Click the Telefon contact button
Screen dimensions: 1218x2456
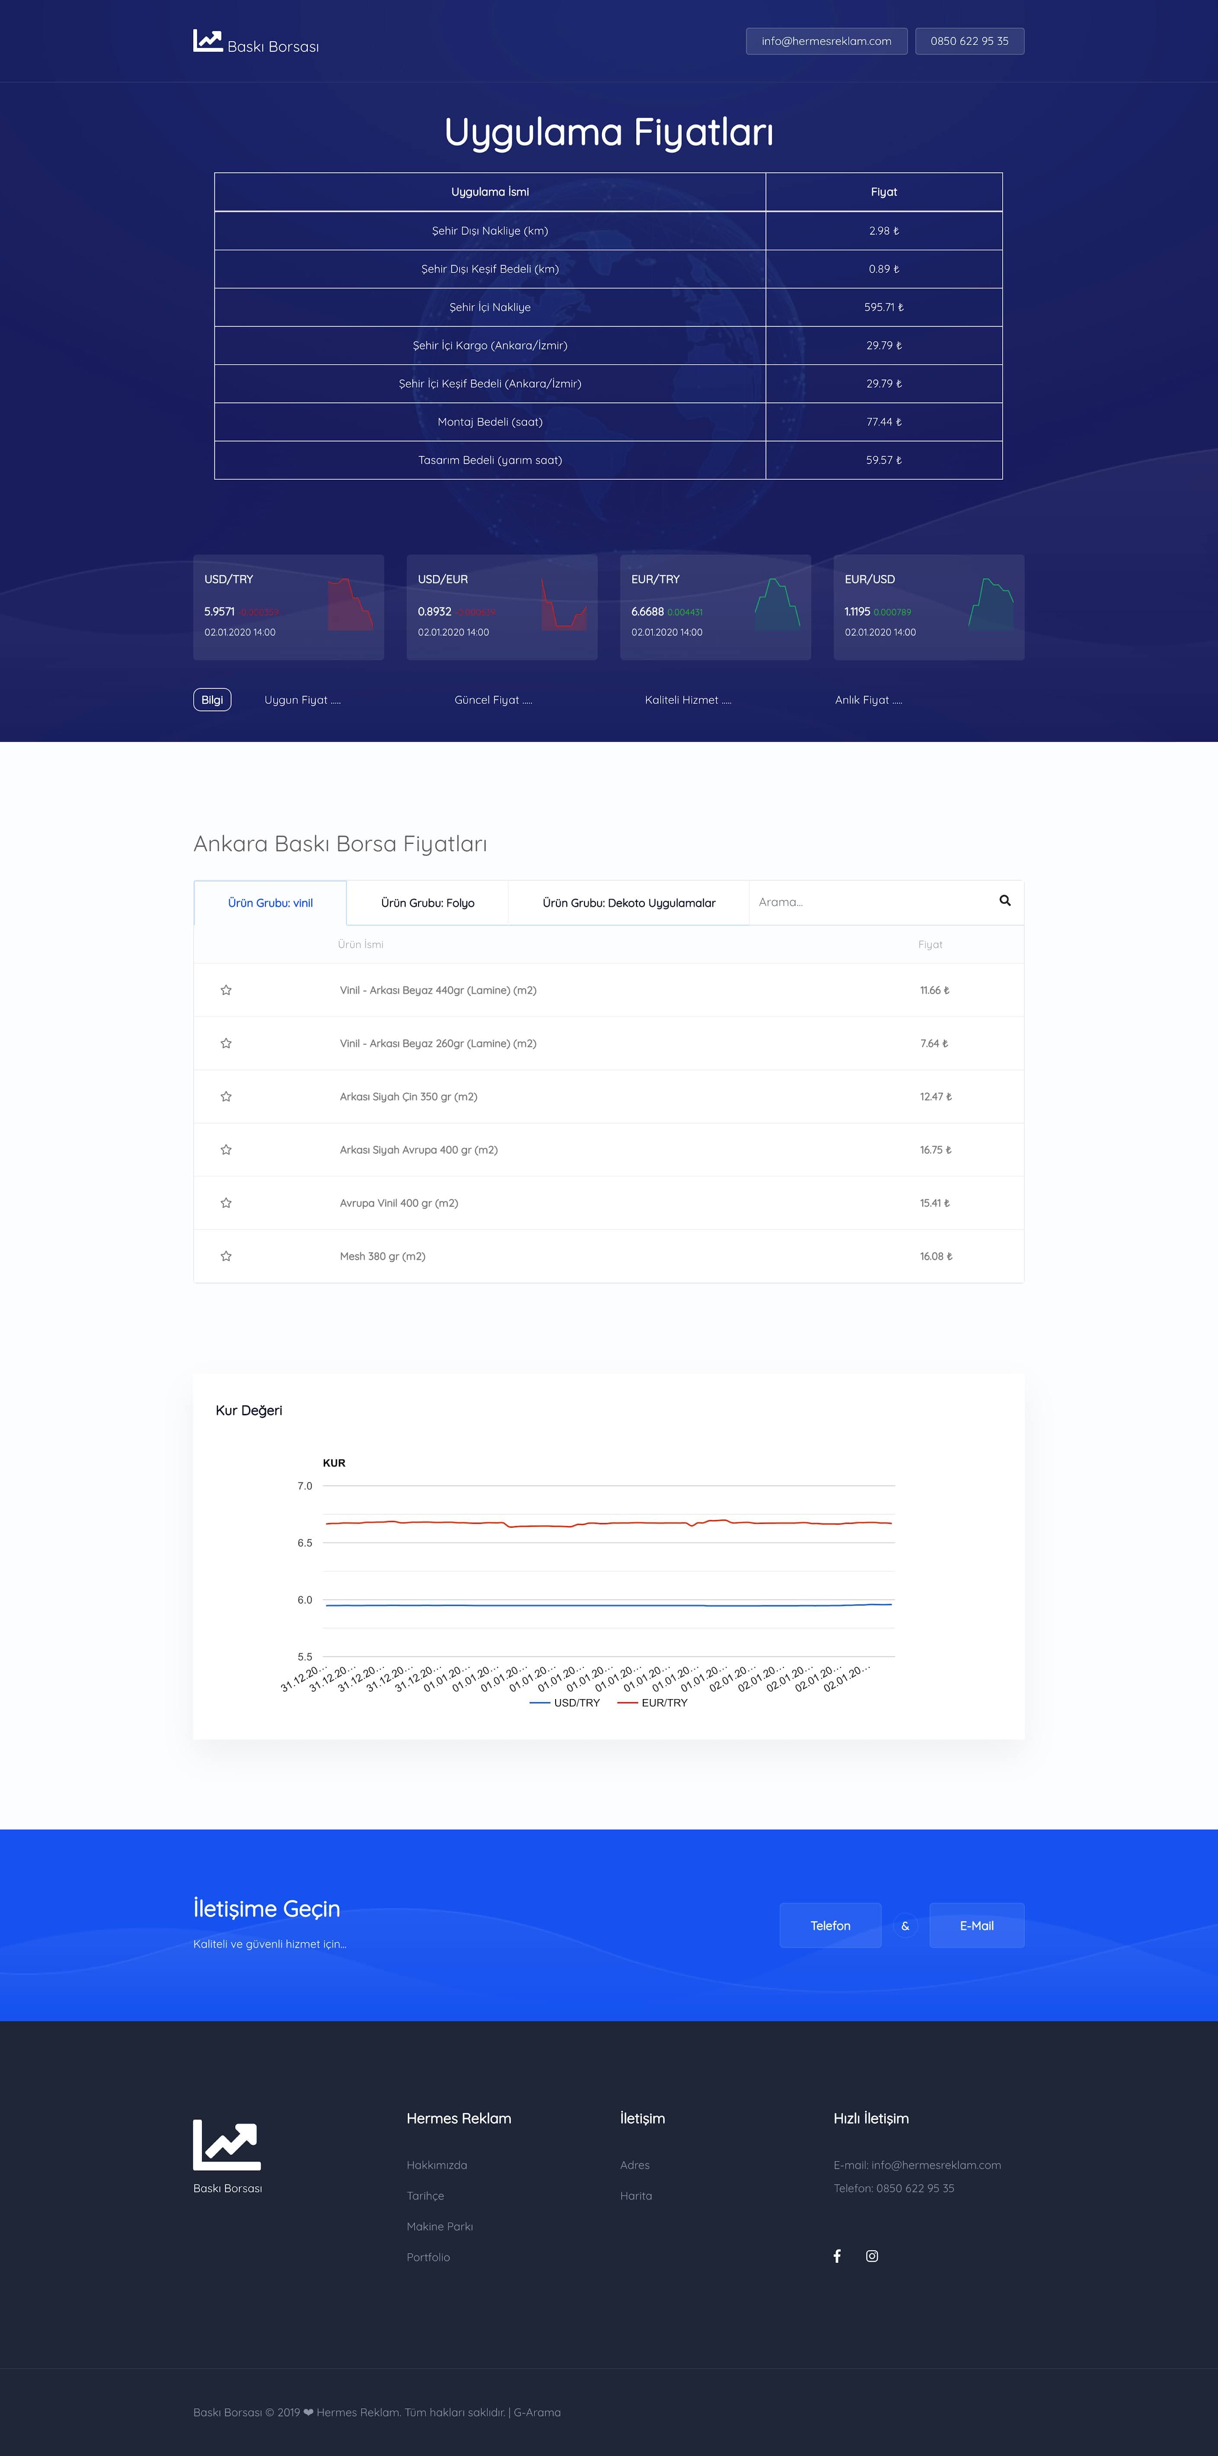830,1926
